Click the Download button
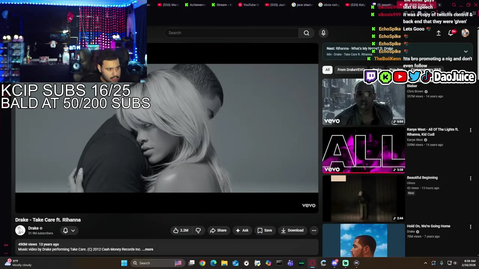The image size is (479, 269). [292, 231]
